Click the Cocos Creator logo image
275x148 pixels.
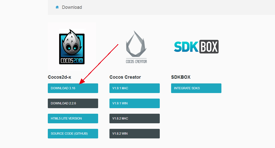pos(136,47)
